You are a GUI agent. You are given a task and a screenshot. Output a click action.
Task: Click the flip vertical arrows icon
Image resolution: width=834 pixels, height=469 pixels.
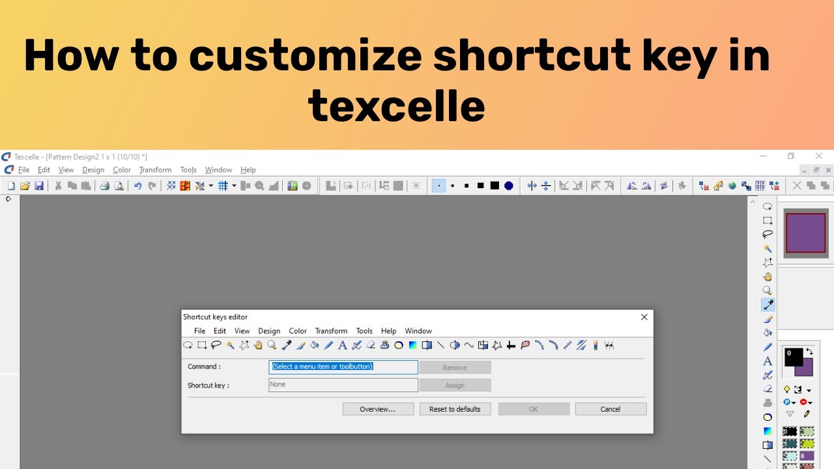[x=546, y=186]
